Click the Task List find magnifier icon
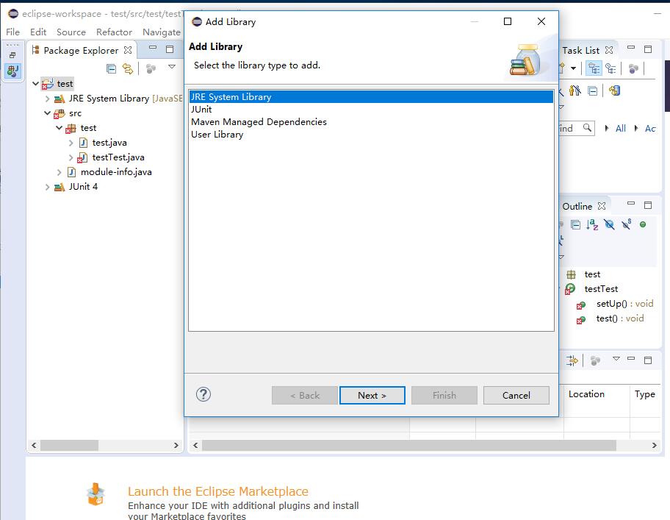 click(x=588, y=127)
